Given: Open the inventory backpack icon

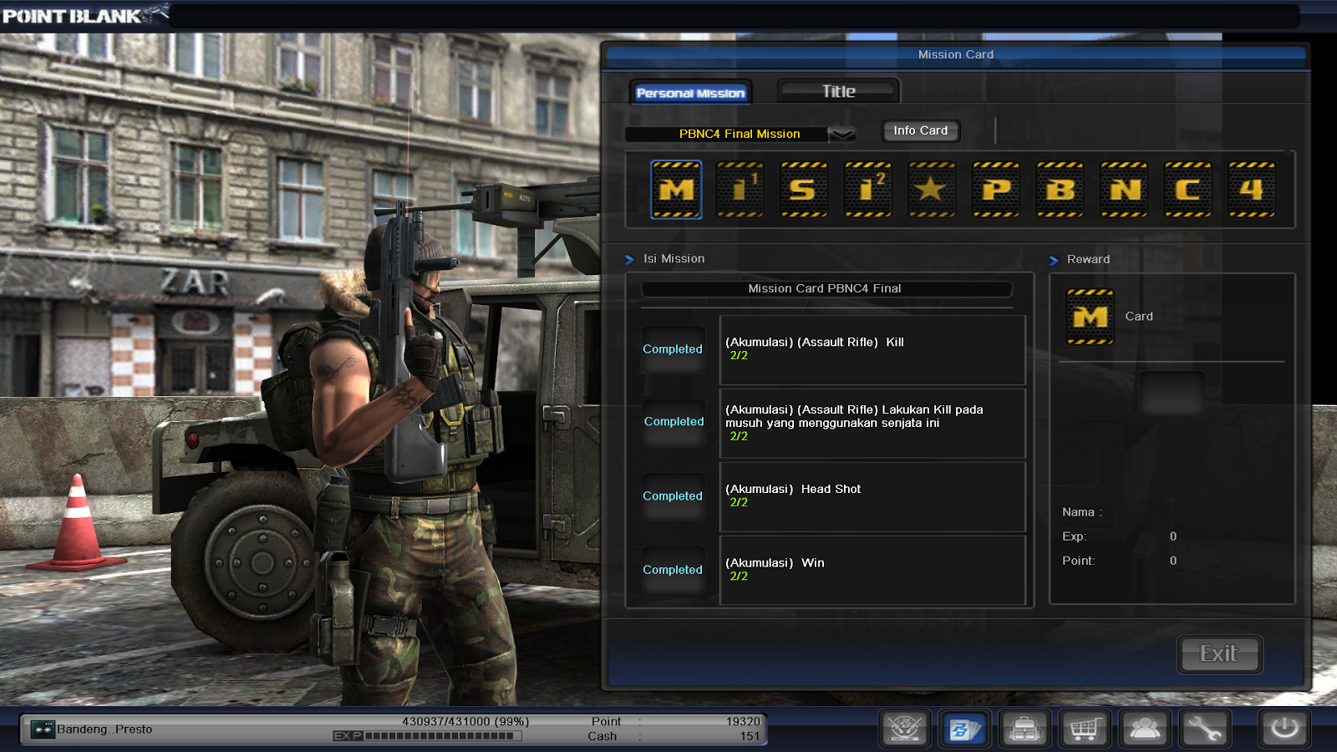Looking at the screenshot, I should [1024, 728].
